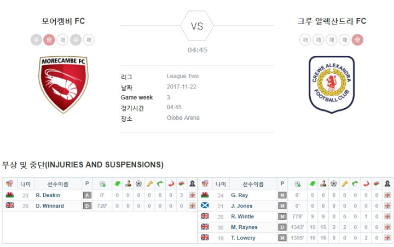Click the 나이 column header in Crewe table
This screenshot has height=247, width=394.
point(221,184)
